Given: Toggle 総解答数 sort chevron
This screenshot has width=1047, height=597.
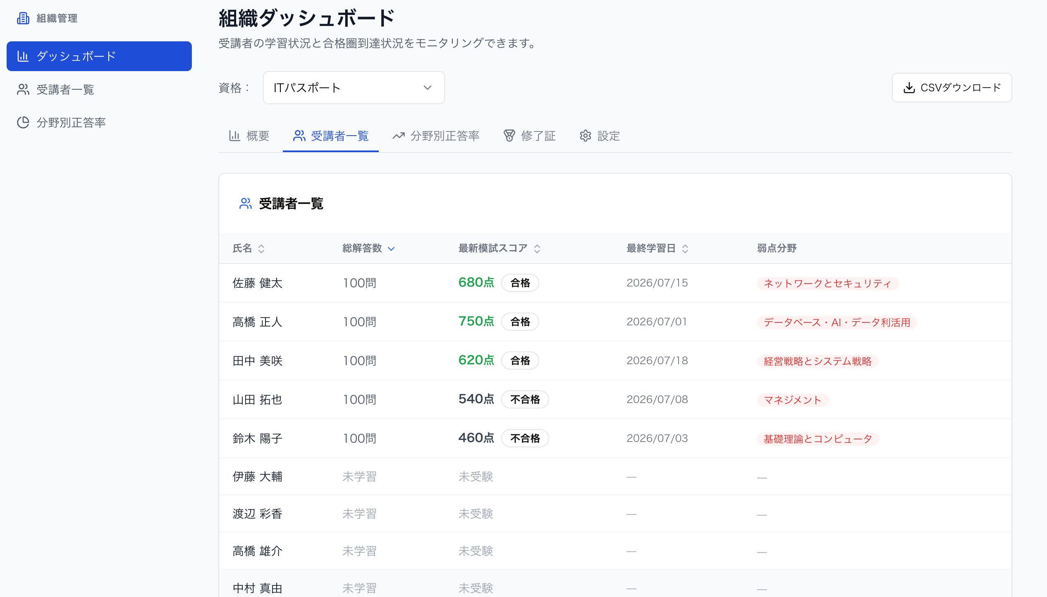Looking at the screenshot, I should [391, 248].
